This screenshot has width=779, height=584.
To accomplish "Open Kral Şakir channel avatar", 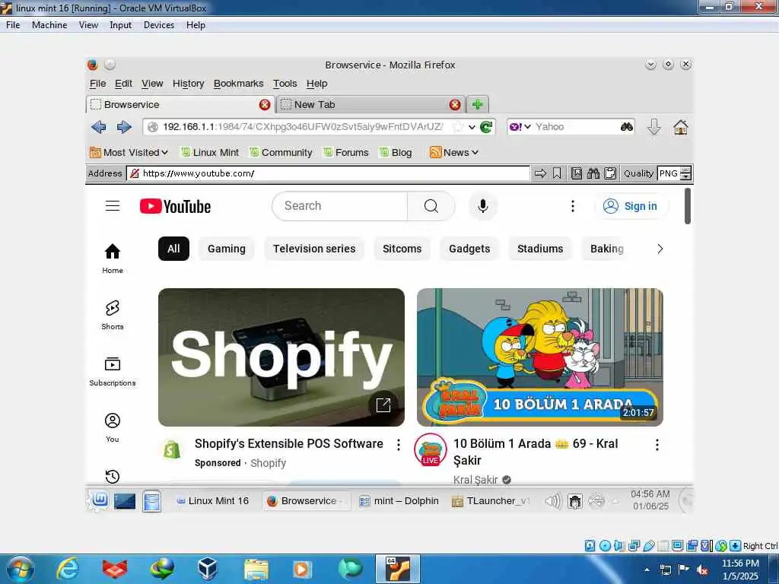I will point(431,449).
